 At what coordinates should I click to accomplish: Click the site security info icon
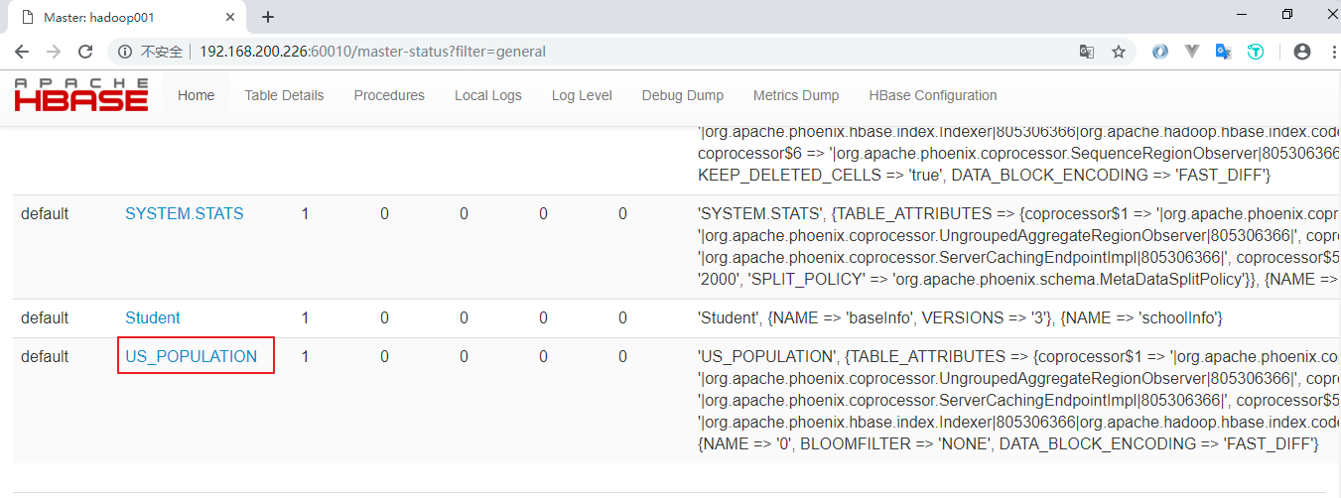[126, 52]
